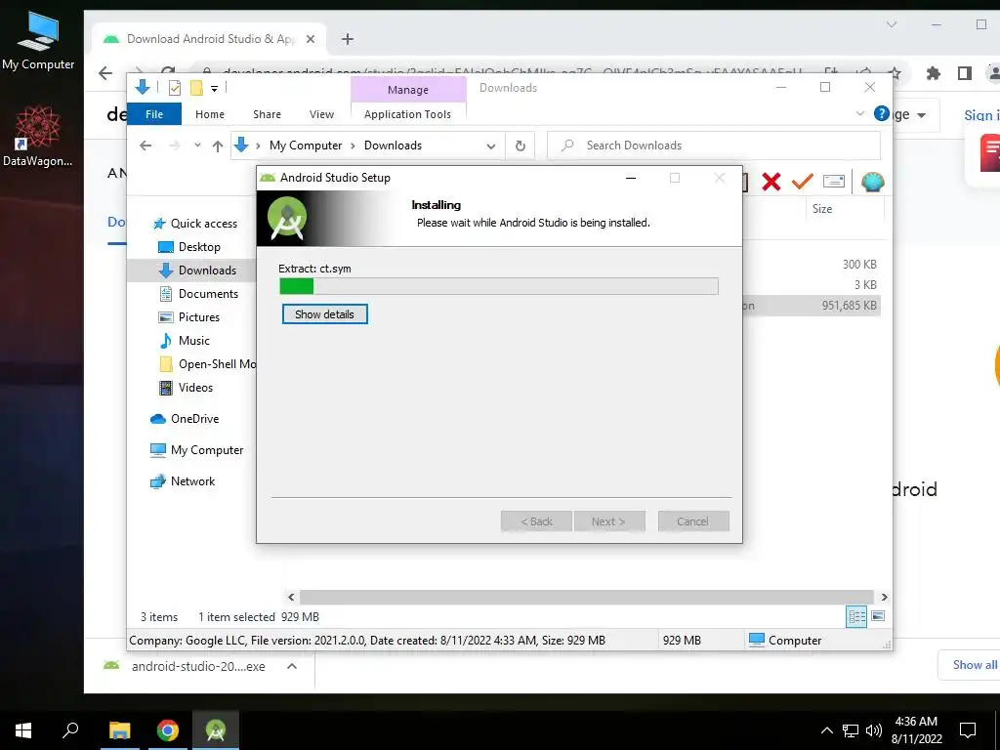Click the blue shell globe icon in Explorer

872,183
